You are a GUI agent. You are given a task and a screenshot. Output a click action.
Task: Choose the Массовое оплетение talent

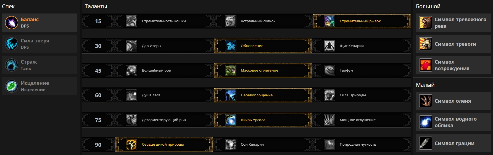click(259, 70)
